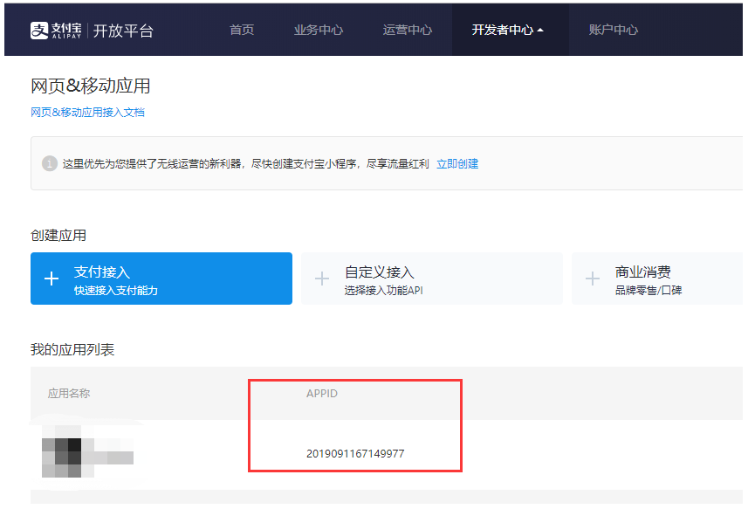
Task: Open 网页&移动应用接入文档 link
Action: [x=88, y=112]
